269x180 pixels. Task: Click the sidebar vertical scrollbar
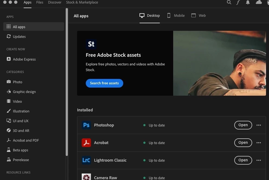[67, 82]
